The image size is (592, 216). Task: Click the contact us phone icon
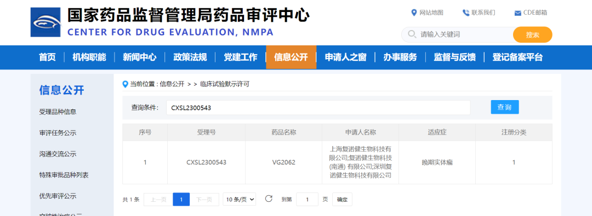click(465, 13)
